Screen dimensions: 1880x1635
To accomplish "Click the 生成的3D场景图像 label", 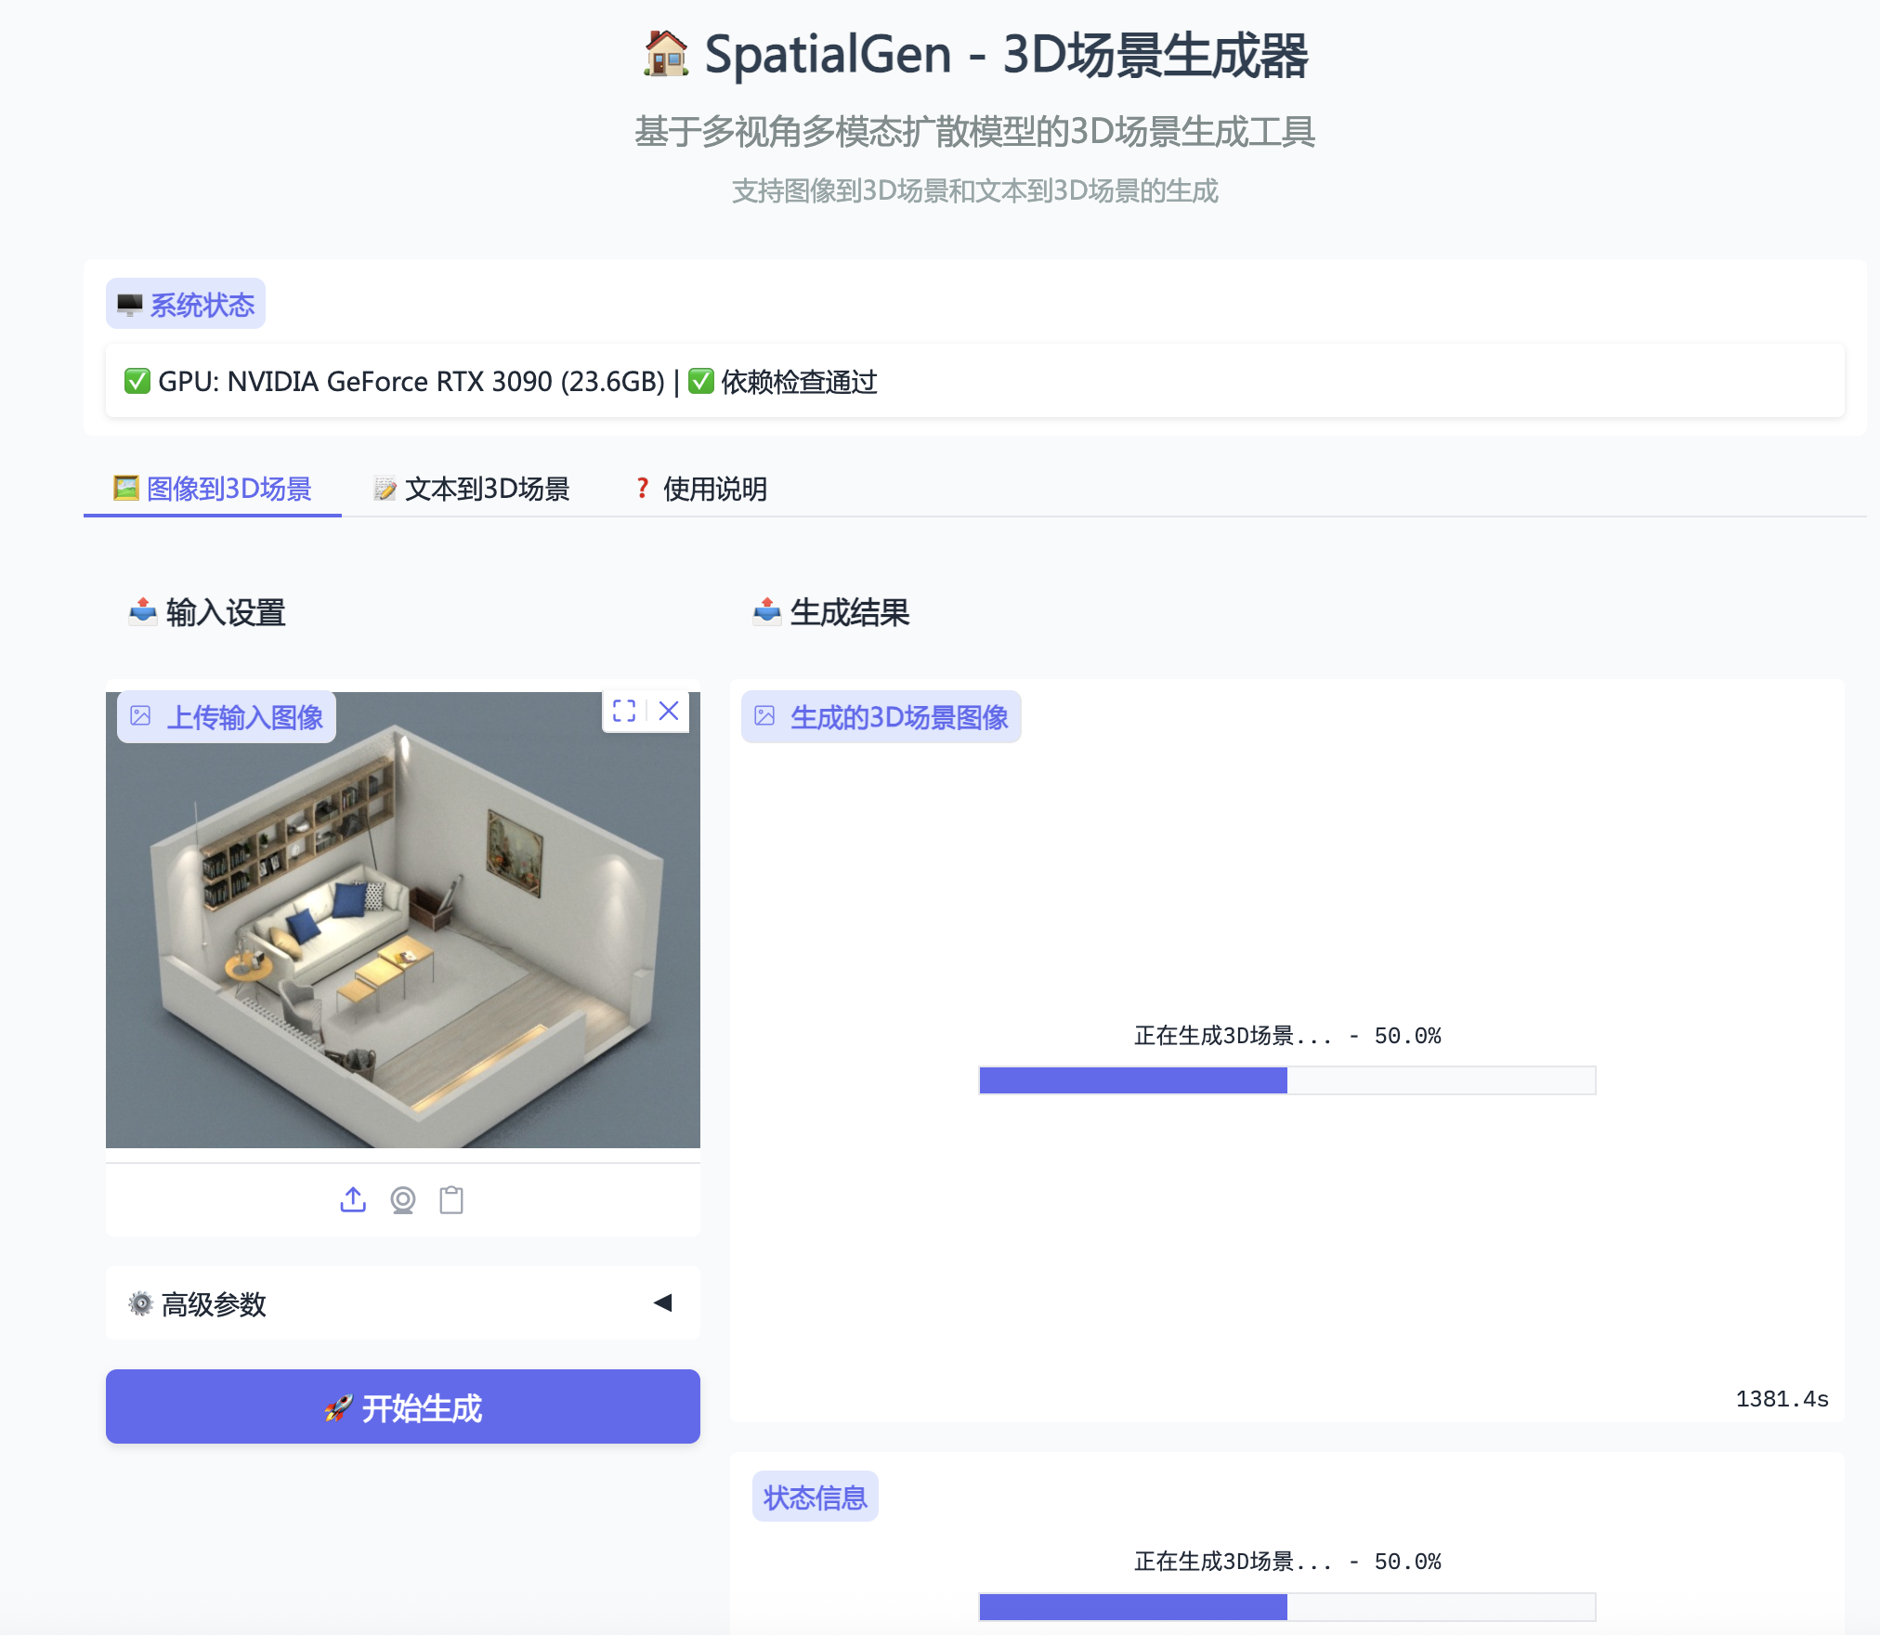I will pos(881,717).
